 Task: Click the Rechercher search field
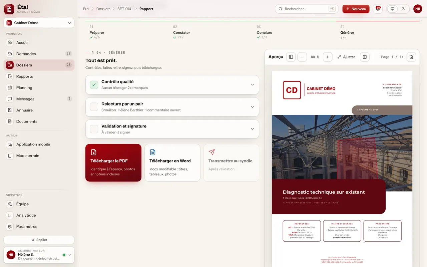click(x=307, y=9)
